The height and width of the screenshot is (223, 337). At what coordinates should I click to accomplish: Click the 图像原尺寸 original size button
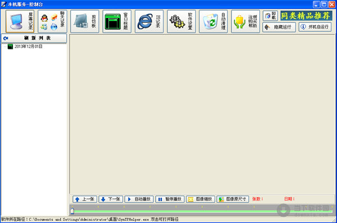(x=233, y=199)
